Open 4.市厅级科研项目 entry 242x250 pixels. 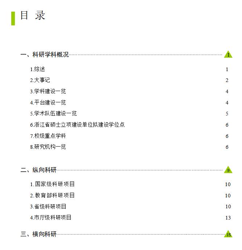pos(51,218)
